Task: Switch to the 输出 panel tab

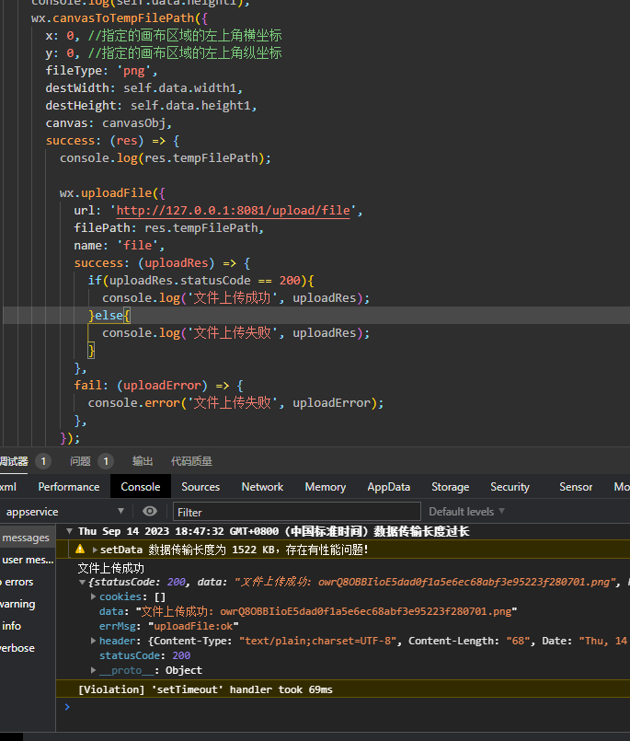Action: 143,461
